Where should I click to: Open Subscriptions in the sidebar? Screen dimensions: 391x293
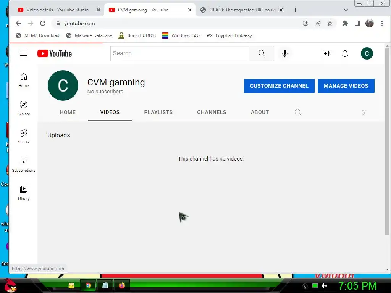(24, 165)
